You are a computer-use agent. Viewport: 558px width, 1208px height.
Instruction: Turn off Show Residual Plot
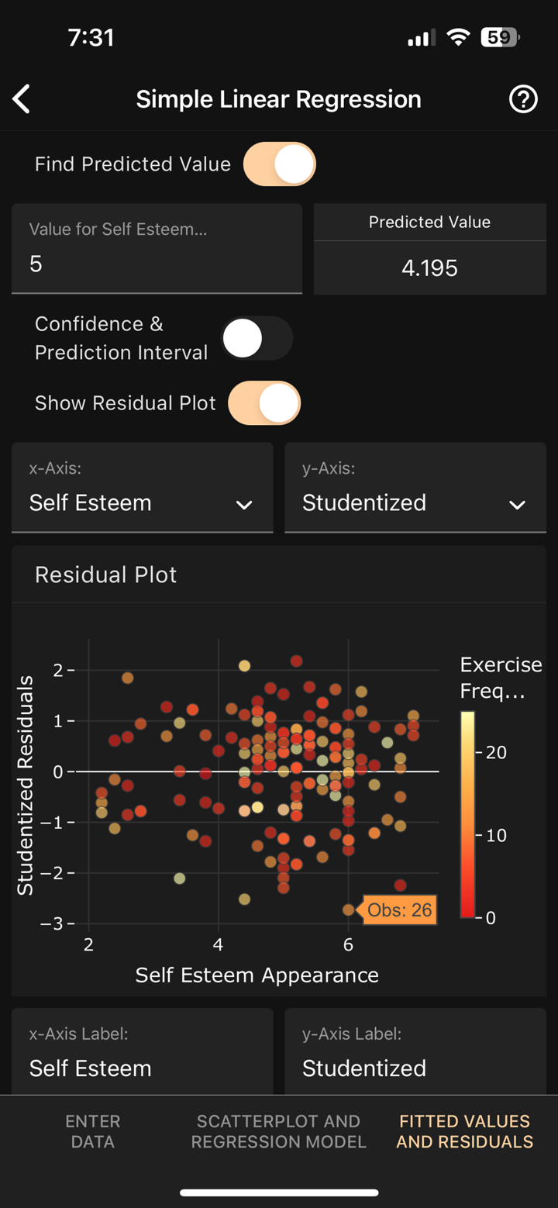(x=263, y=402)
